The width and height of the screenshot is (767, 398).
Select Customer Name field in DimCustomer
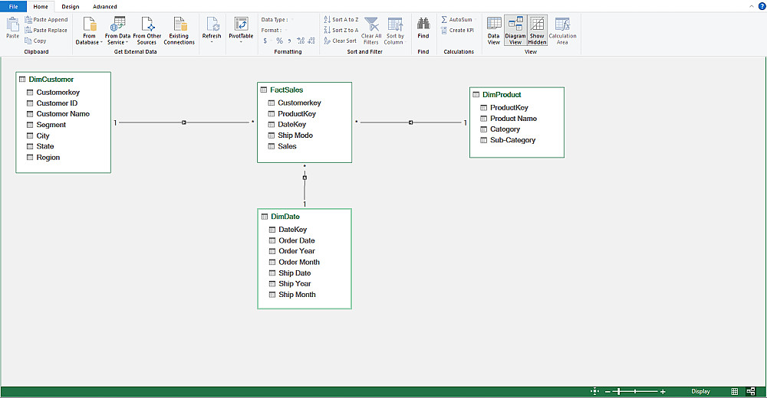tap(63, 114)
